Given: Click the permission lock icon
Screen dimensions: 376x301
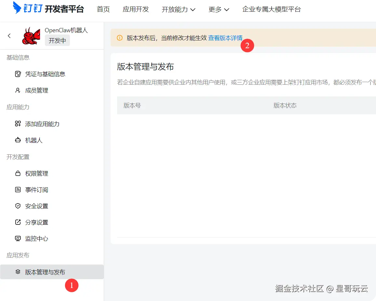Looking at the screenshot, I should click(x=18, y=173).
